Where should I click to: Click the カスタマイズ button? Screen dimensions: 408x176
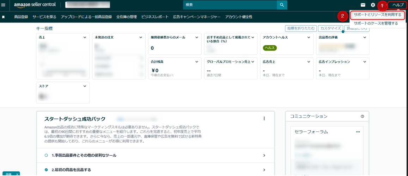[x=330, y=28]
